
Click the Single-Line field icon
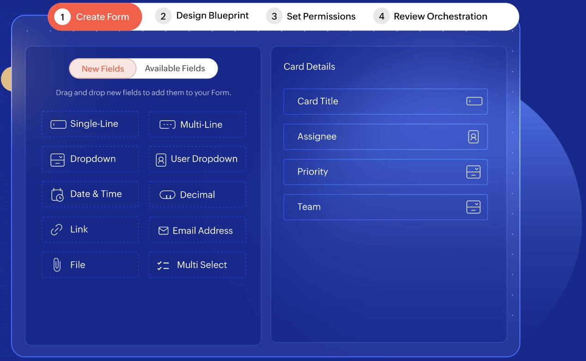[58, 125]
